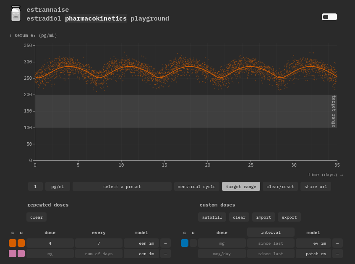The height and width of the screenshot is (264, 355).
Task: Open the model dropdown for the 4 mg dose
Action: [141, 243]
